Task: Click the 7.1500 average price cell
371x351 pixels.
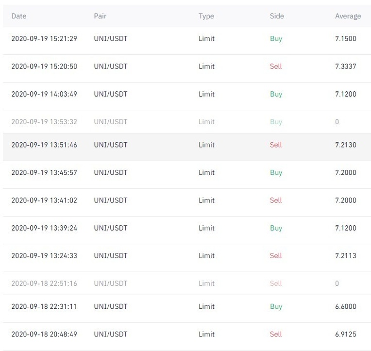Action: (345, 39)
